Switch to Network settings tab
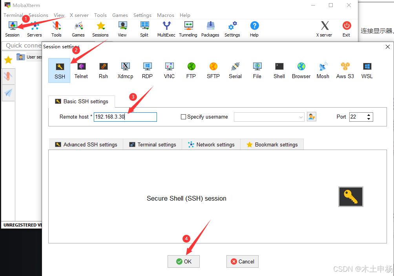This screenshot has width=394, height=276. [x=211, y=144]
